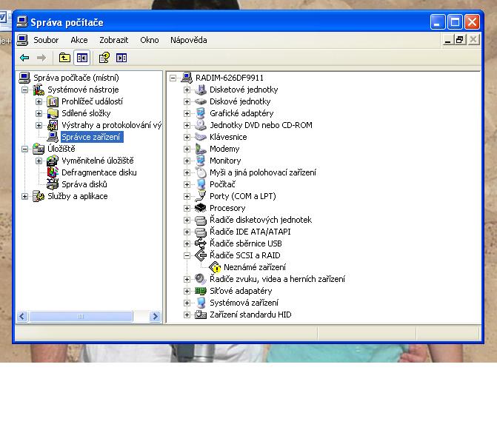Click the Up one level folder icon
The width and height of the screenshot is (497, 427).
(x=64, y=58)
